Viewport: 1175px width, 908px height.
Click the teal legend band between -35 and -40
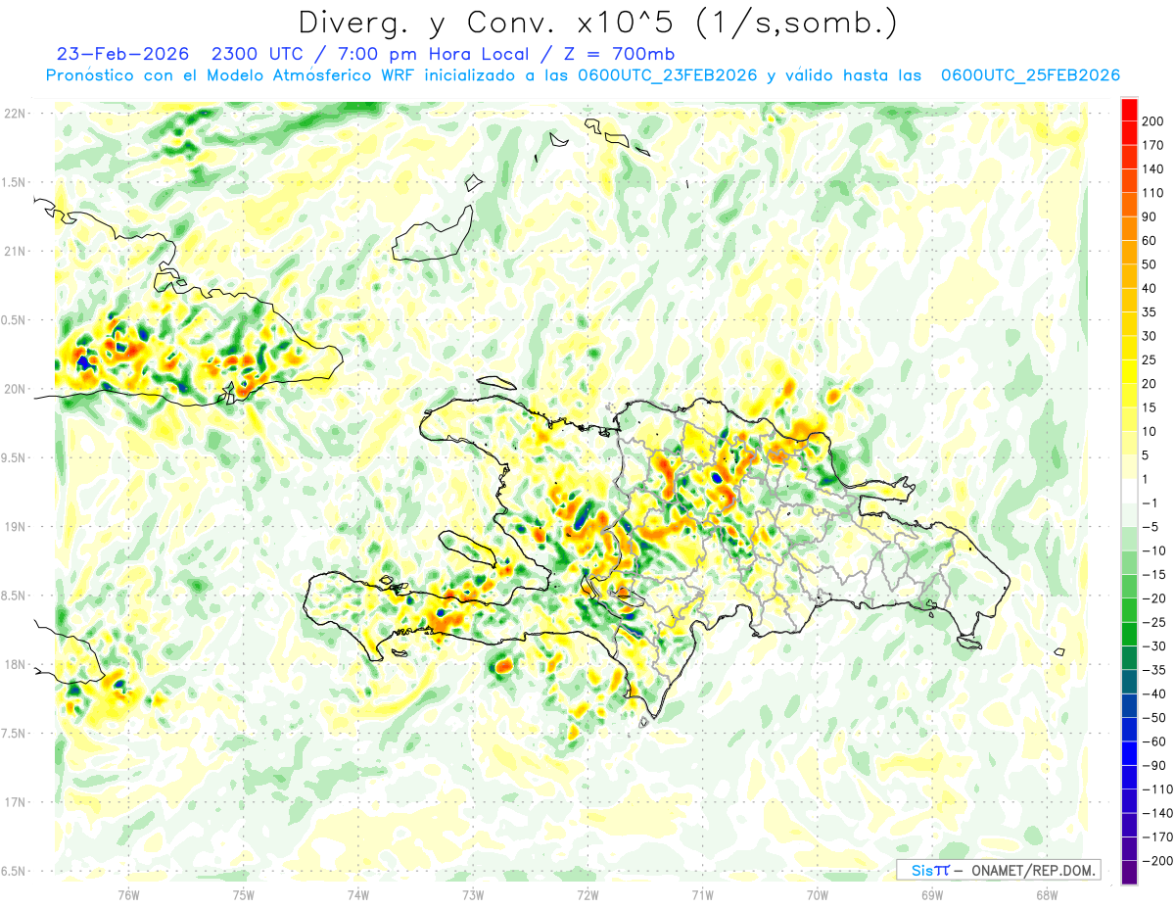(x=1129, y=682)
